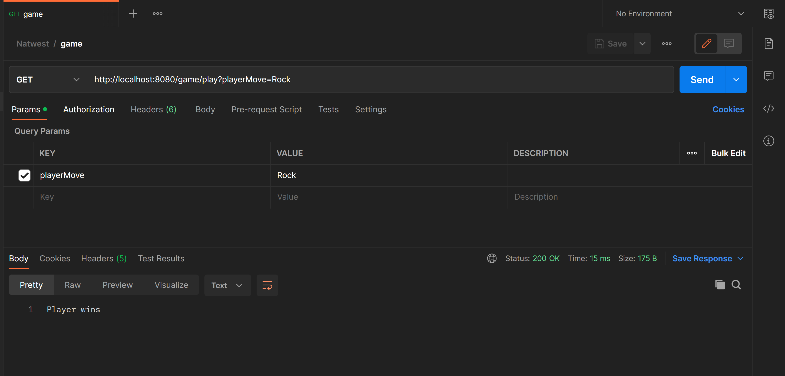The image size is (785, 376).
Task: Send the request
Action: pyautogui.click(x=702, y=80)
